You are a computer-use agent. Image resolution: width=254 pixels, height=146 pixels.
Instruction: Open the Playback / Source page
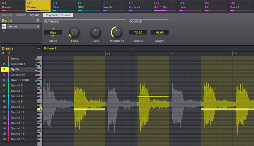58,15
